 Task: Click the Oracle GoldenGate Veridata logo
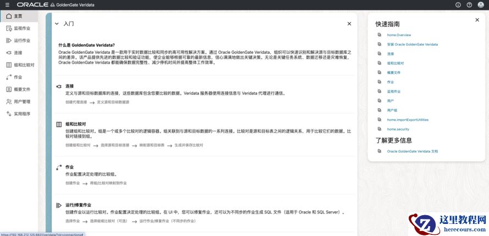[55, 5]
